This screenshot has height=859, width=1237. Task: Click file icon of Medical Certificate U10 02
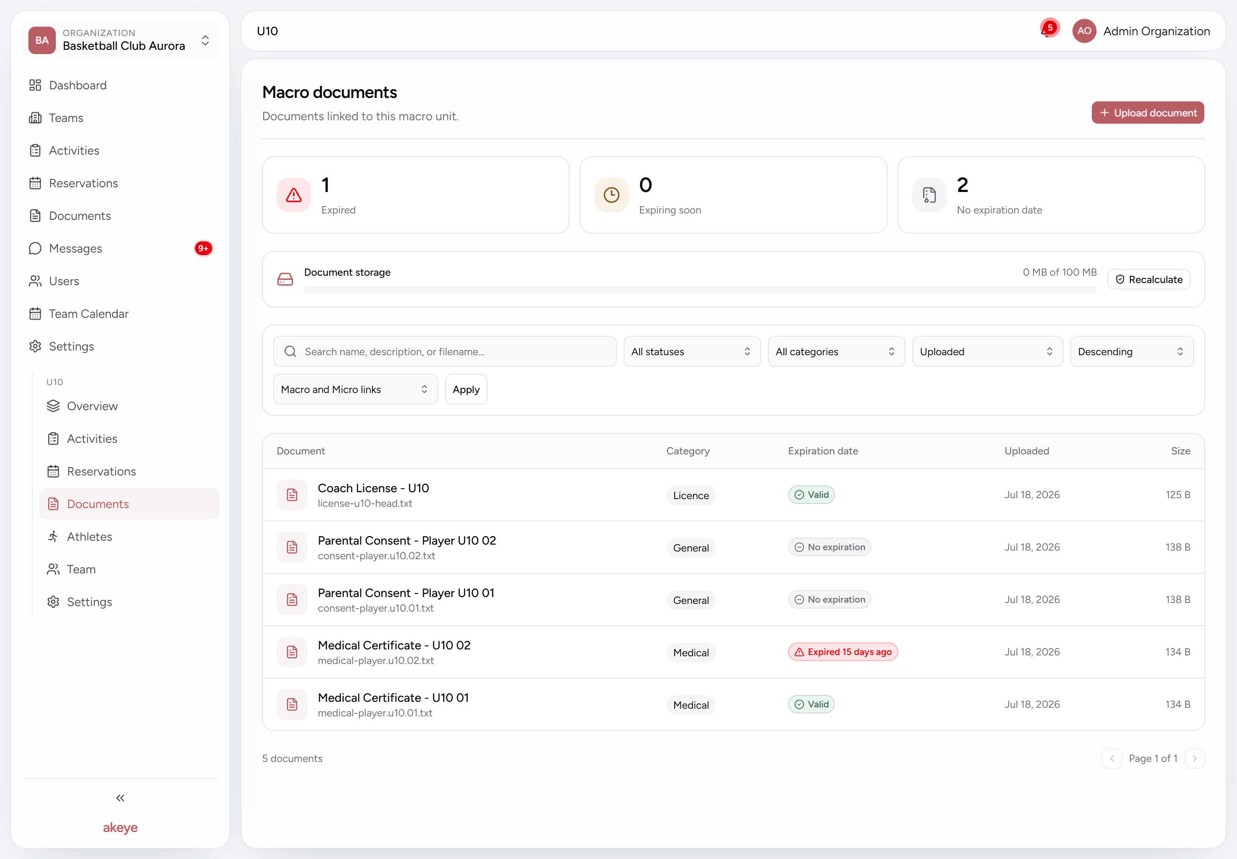(x=292, y=652)
